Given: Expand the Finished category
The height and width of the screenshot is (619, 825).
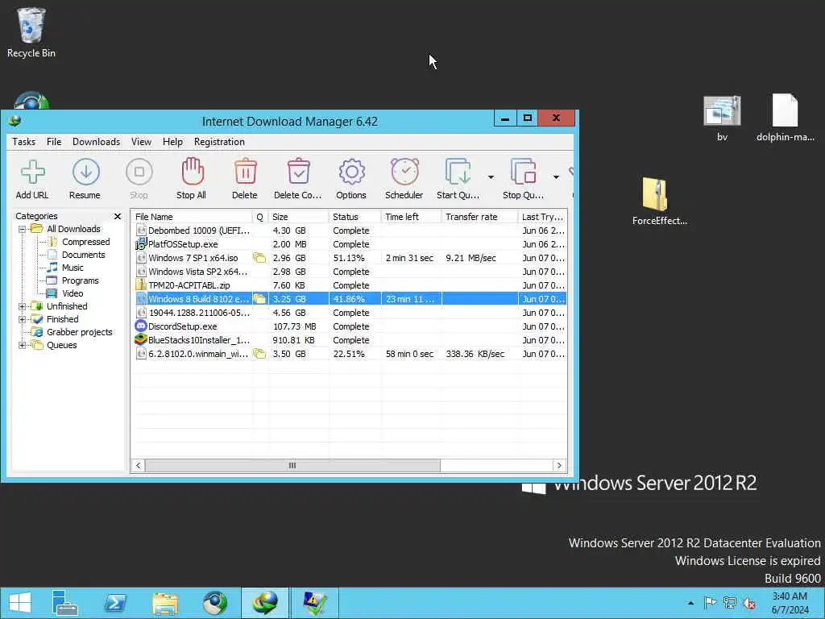Looking at the screenshot, I should pyautogui.click(x=22, y=319).
